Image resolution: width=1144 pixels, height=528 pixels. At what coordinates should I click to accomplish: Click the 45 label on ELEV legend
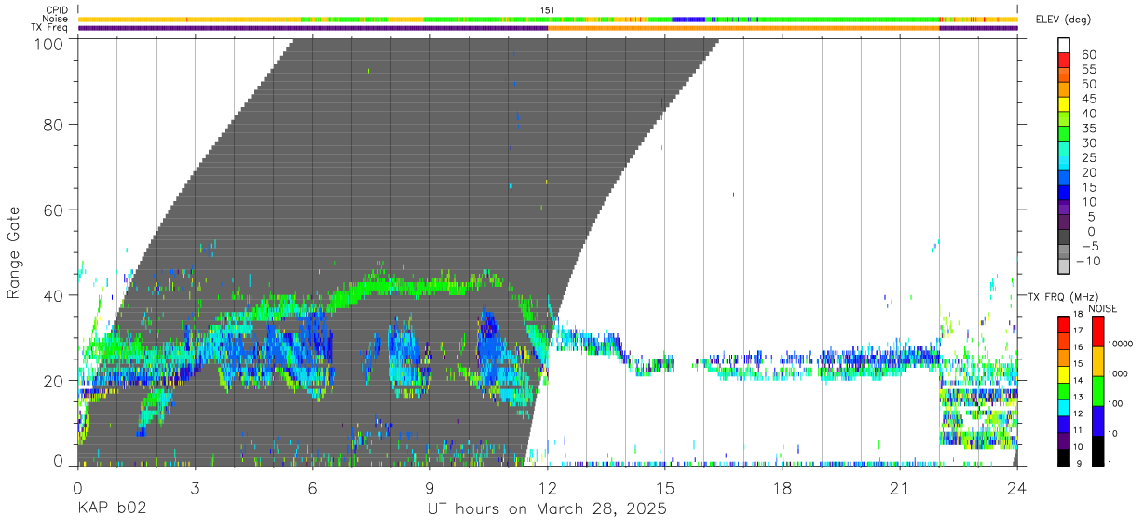1089,100
